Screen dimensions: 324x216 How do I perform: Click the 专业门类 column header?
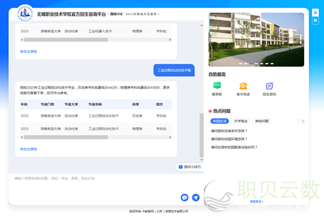click(47, 104)
